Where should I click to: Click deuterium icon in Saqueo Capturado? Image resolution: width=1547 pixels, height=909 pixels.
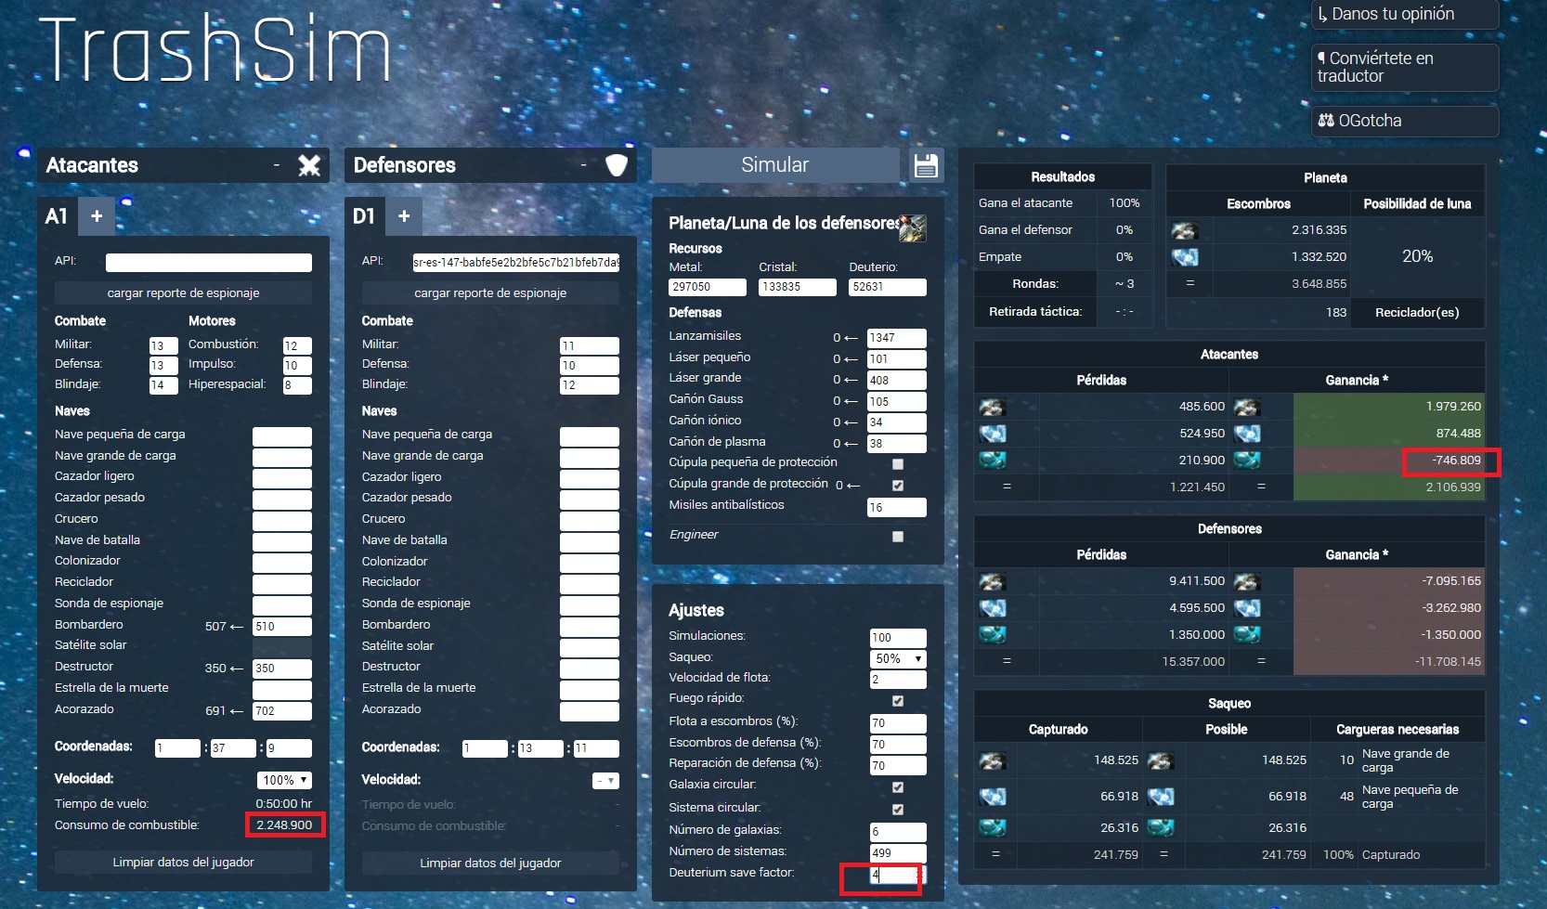993,827
